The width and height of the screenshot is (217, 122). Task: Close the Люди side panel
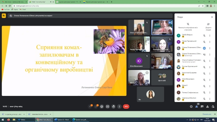[x=212, y=17]
